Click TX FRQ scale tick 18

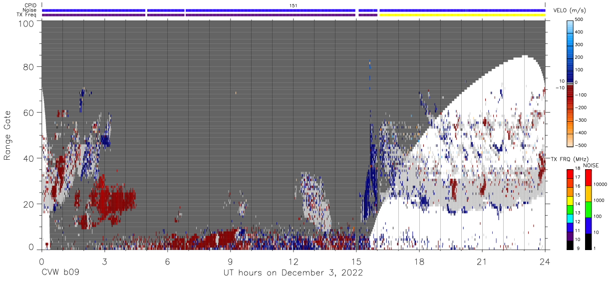point(577,169)
